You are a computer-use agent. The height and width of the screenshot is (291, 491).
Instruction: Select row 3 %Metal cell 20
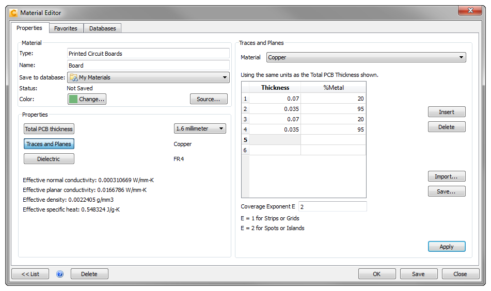333,119
